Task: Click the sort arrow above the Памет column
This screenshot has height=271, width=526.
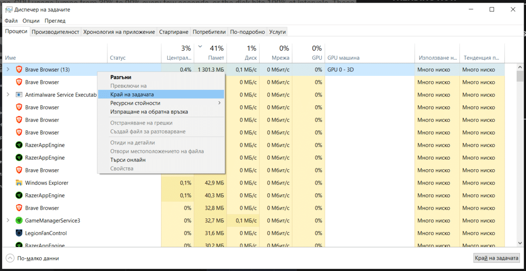Action: click(x=200, y=46)
